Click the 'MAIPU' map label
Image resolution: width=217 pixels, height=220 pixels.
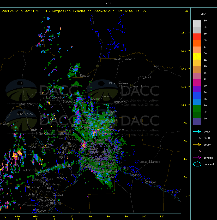[72, 143]
